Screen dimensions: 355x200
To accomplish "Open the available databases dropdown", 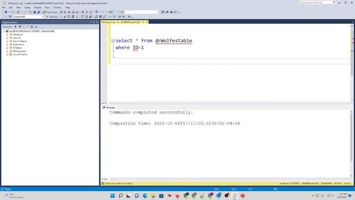I will [42, 17].
